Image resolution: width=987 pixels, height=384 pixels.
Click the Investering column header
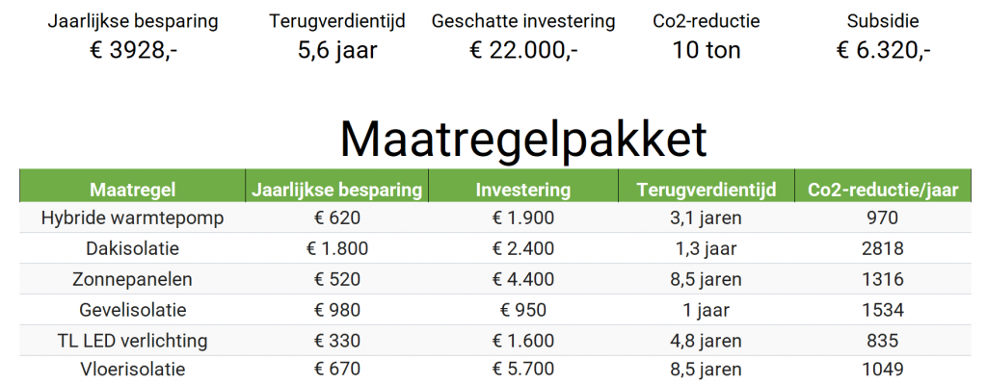pos(523,190)
